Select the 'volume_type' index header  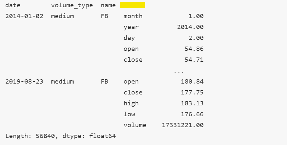tap(72, 6)
